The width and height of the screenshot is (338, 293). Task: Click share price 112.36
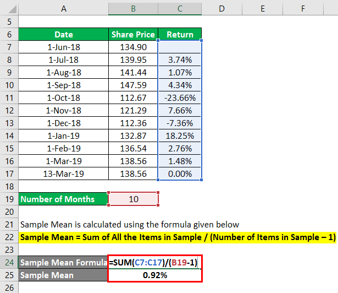(133, 123)
